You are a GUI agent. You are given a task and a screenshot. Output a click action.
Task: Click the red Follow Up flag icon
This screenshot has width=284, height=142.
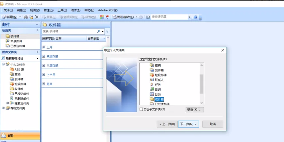107,17
